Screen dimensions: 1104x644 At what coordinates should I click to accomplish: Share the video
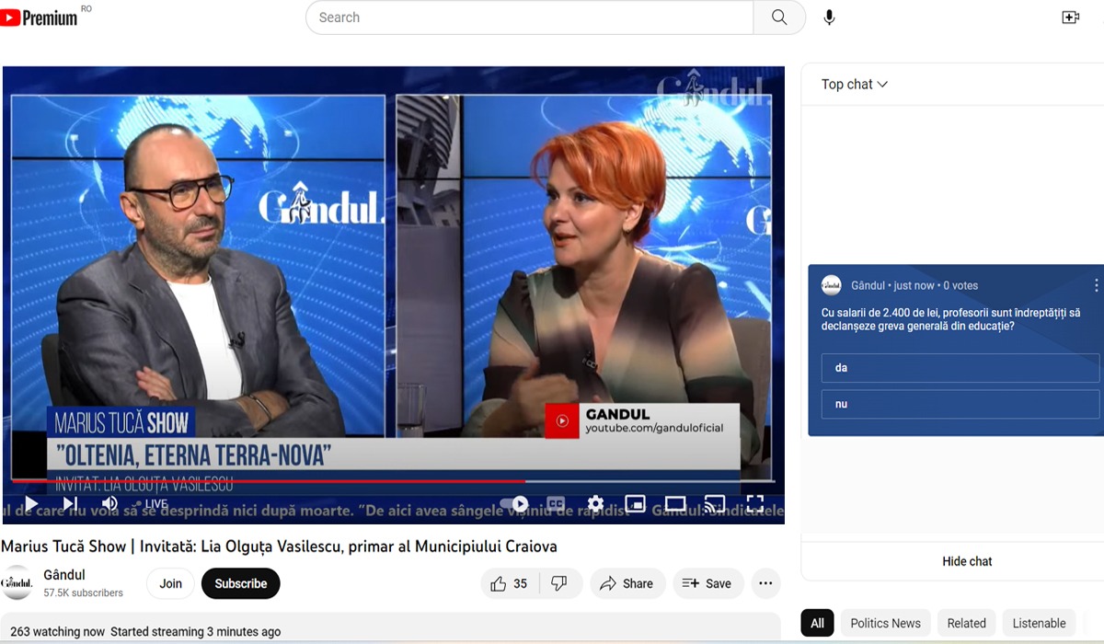coord(627,583)
